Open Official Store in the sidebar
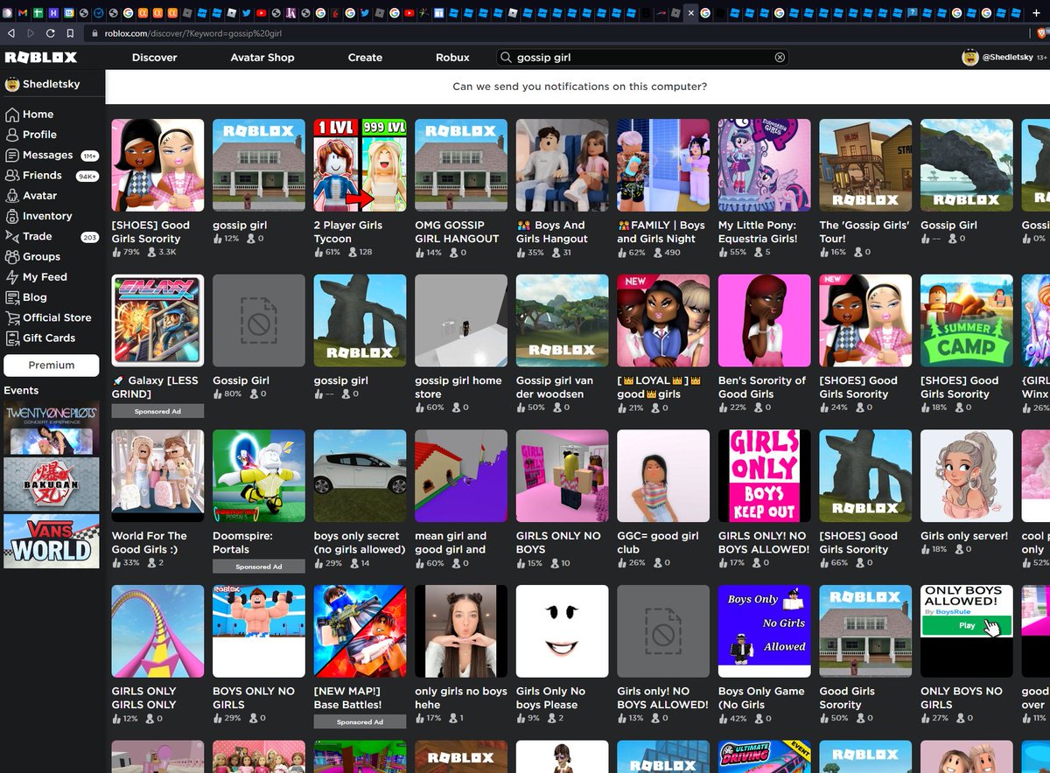Image resolution: width=1050 pixels, height=773 pixels. point(48,317)
